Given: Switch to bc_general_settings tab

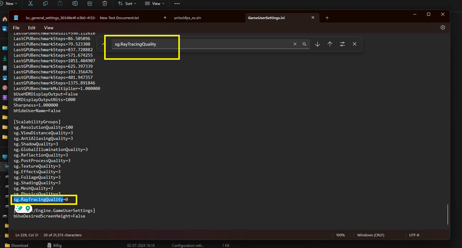Looking at the screenshot, I should tap(61, 18).
